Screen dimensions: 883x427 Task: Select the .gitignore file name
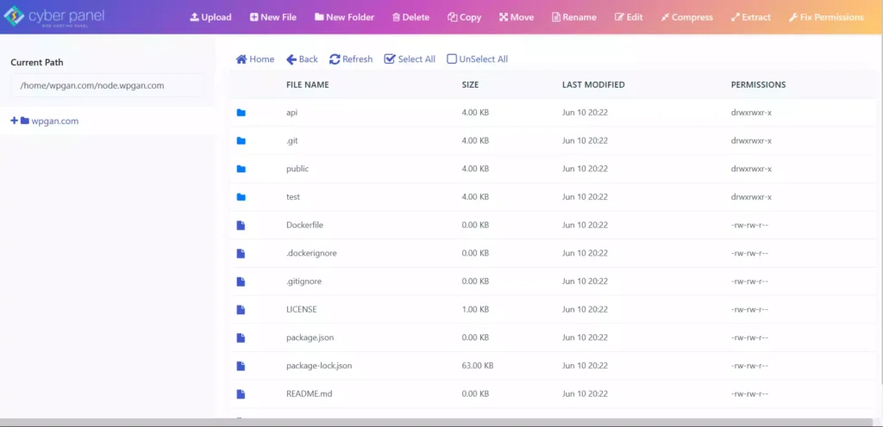(x=304, y=282)
